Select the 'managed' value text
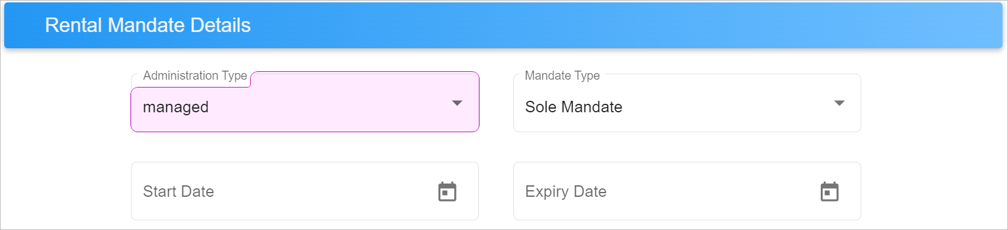This screenshot has height=230, width=1008. pyautogui.click(x=176, y=107)
